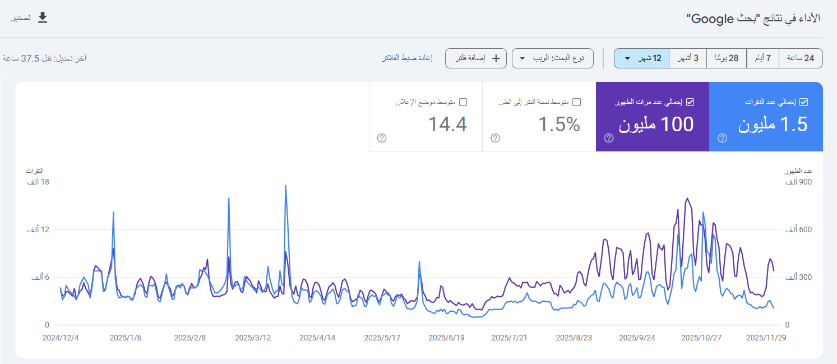Select the 24 hours range tab
The height and width of the screenshot is (364, 837).
click(801, 58)
